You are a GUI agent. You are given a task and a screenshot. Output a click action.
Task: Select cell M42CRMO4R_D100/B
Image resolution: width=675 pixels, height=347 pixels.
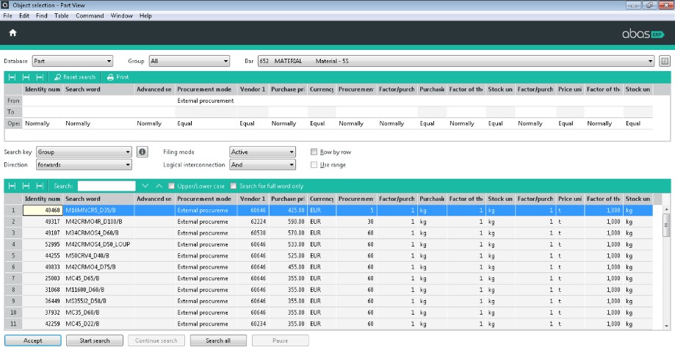click(98, 222)
